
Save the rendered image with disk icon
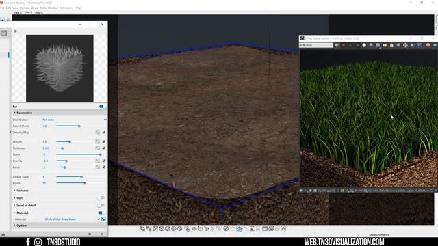pyautogui.click(x=378, y=45)
